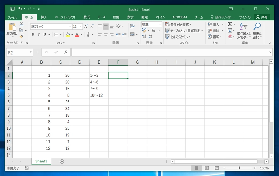Viewport: 279px width, 176px height.
Task: Toggle Italic formatting
Action: point(39,35)
